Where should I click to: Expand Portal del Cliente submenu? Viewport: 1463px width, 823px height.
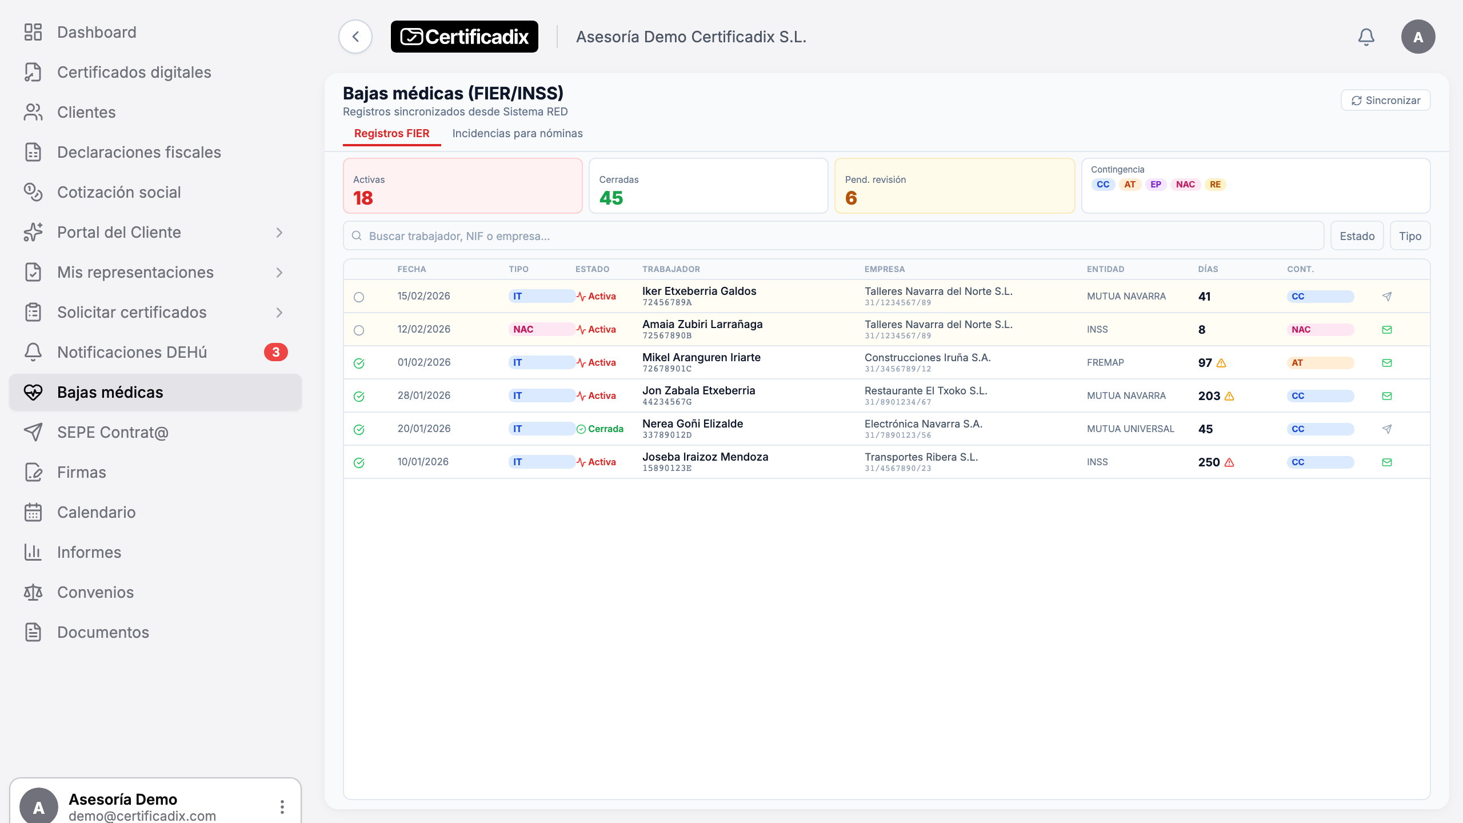tap(279, 233)
